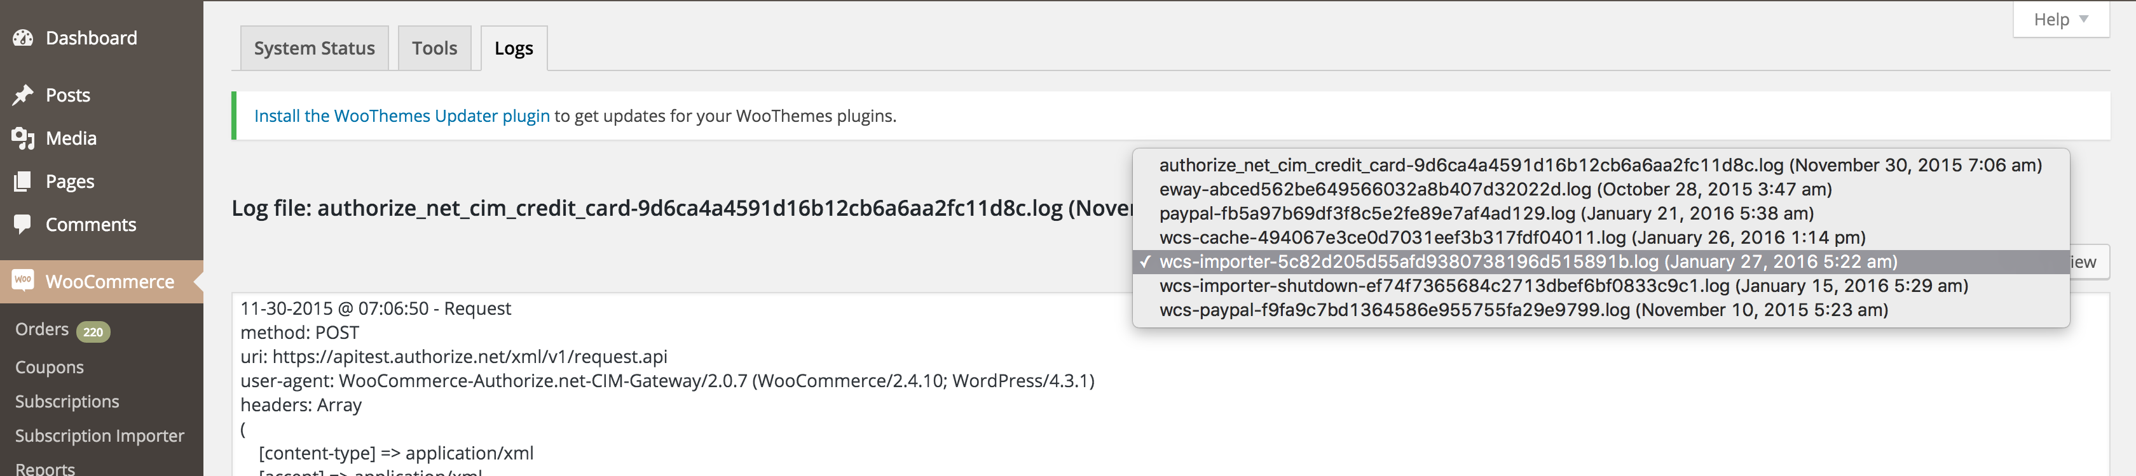Click the Help arrow triangle
This screenshot has height=476, width=2136.
coord(2084,19)
